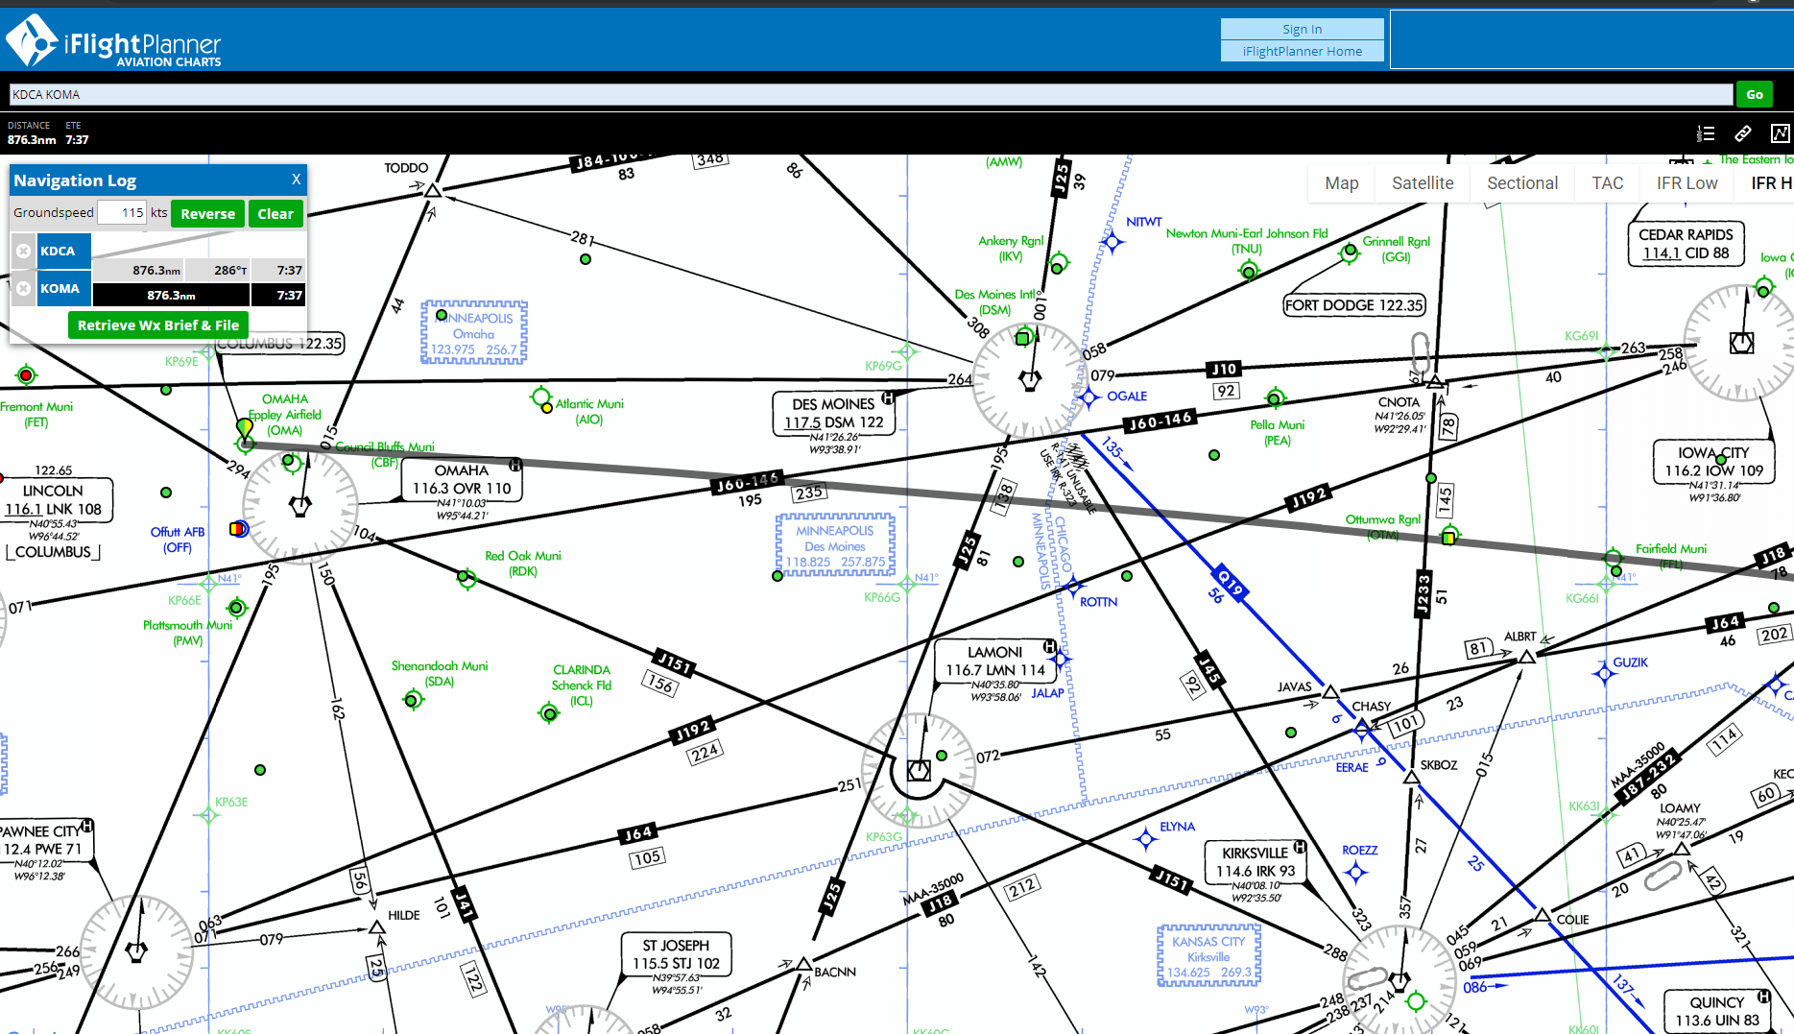Click the IOWA CITY 116.2 IOW box
The image size is (1794, 1034).
pos(1713,461)
